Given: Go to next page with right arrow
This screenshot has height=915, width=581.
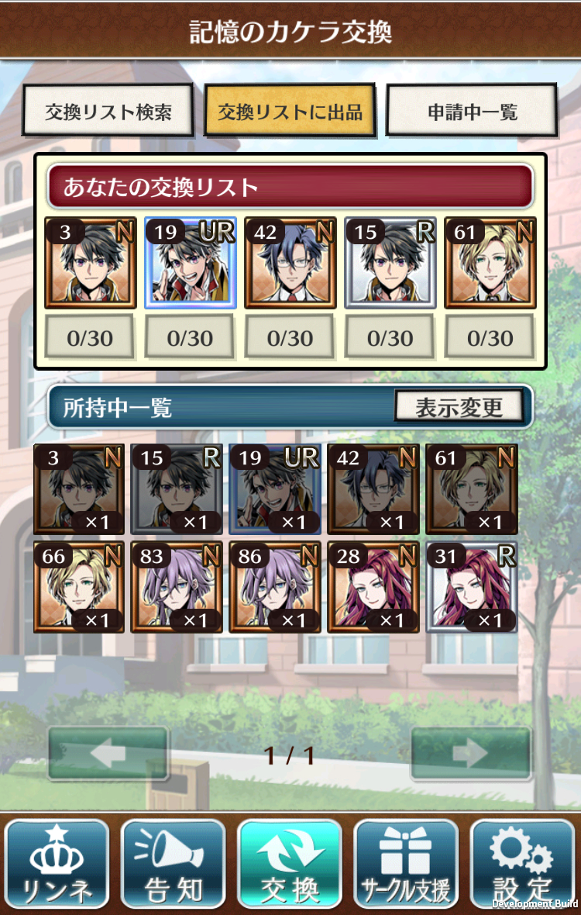Looking at the screenshot, I should (x=472, y=754).
